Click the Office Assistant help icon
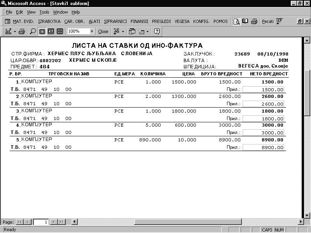Image resolution: width=311 pixels, height=233 pixels. 157,31
